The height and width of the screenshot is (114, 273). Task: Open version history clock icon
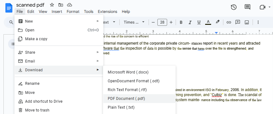click(x=234, y=7)
